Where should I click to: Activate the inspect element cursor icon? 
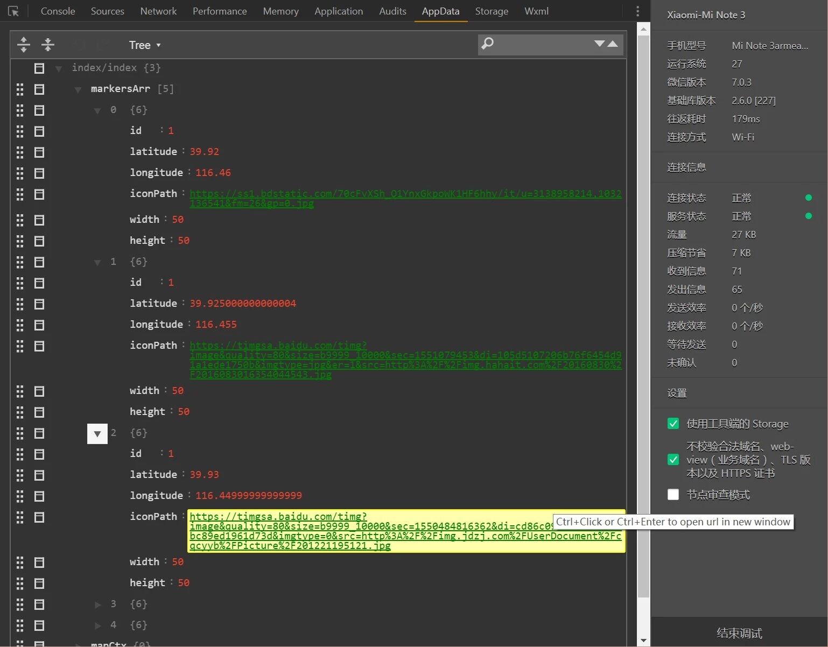[x=13, y=11]
